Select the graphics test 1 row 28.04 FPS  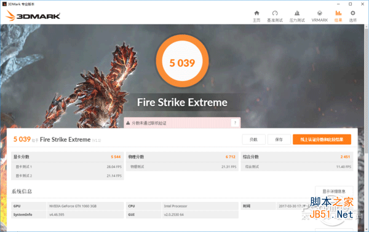(x=67, y=167)
